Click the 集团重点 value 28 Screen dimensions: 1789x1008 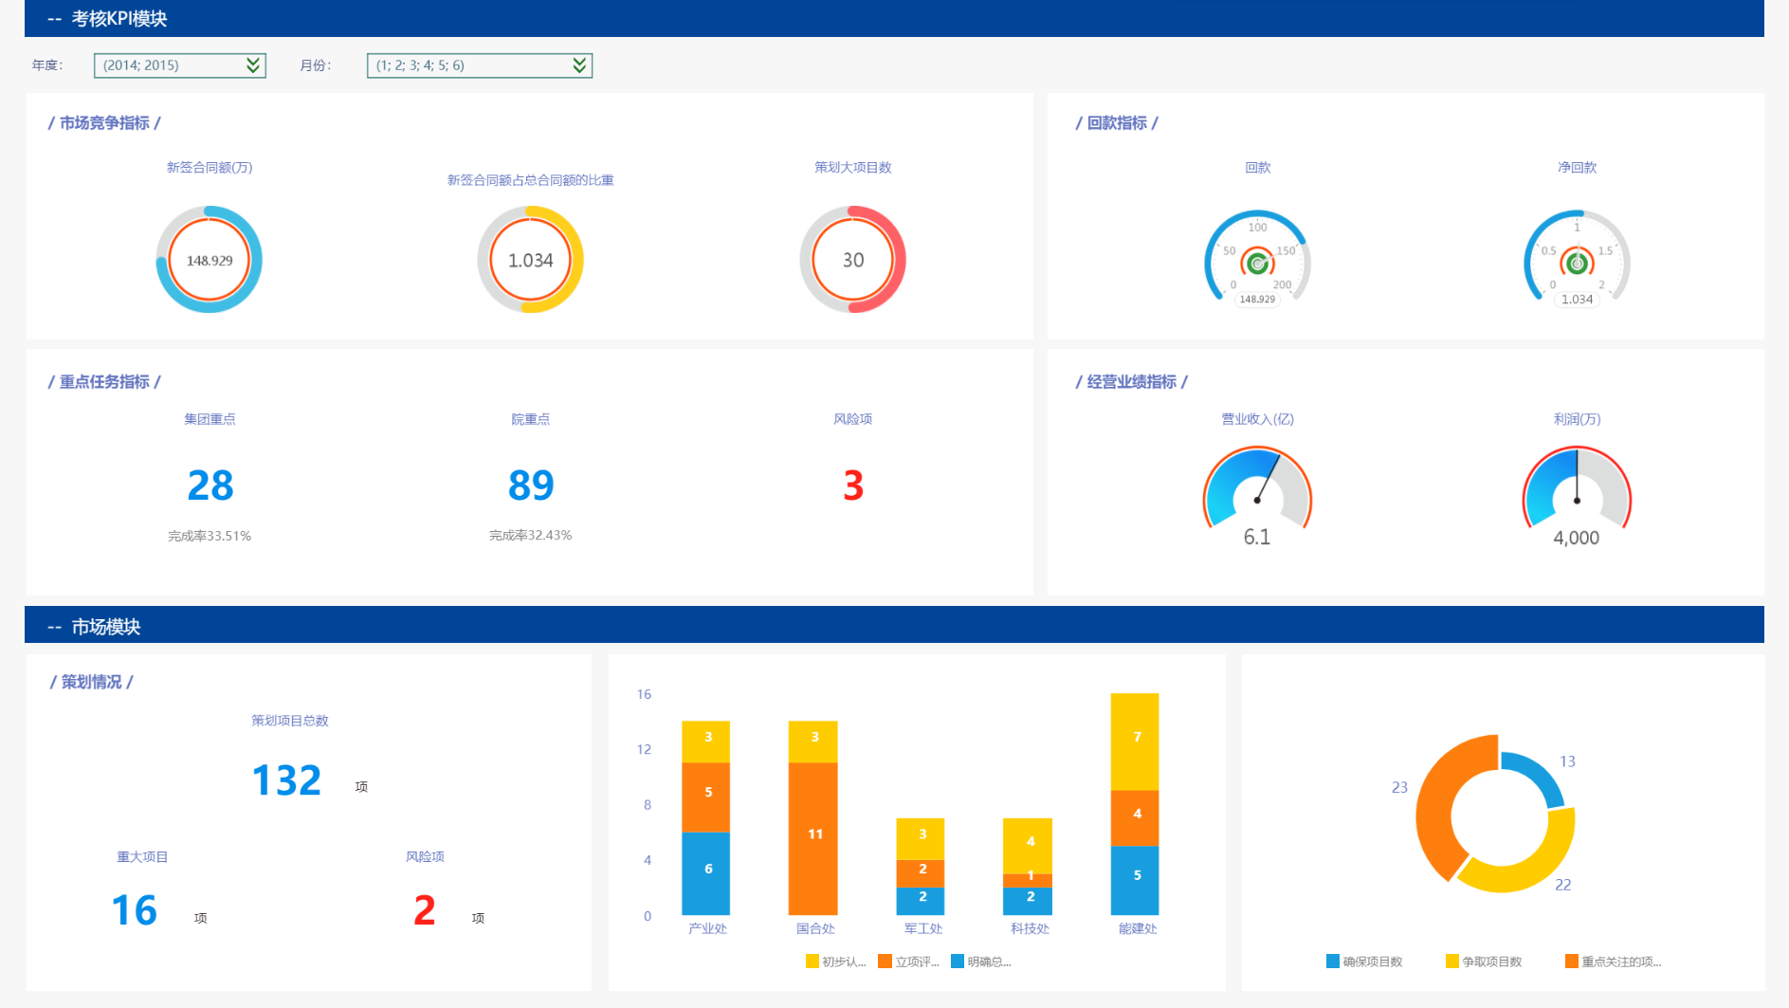tap(210, 486)
